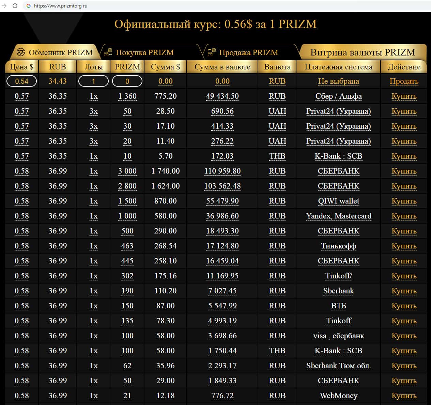Click the Yandex, Mastercard payment link

338,216
